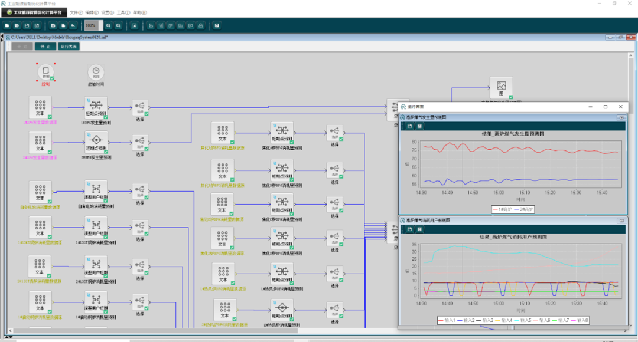The height and width of the screenshot is (342, 638).
Task: Click the picture toolbar icon
Action: tap(135, 26)
